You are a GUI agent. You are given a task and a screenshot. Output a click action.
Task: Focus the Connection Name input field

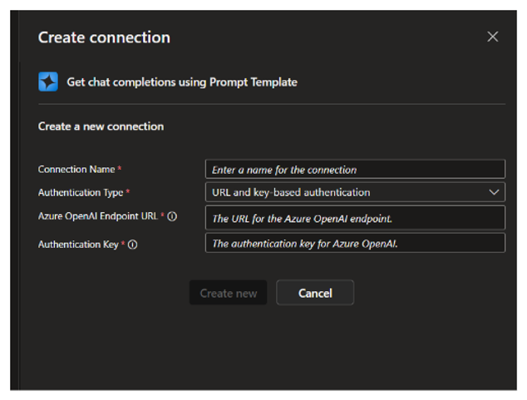355,169
